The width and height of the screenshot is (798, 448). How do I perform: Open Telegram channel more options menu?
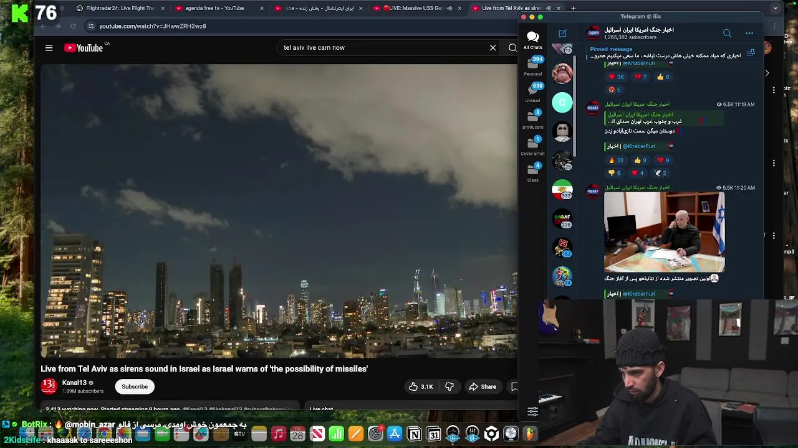pyautogui.click(x=749, y=33)
